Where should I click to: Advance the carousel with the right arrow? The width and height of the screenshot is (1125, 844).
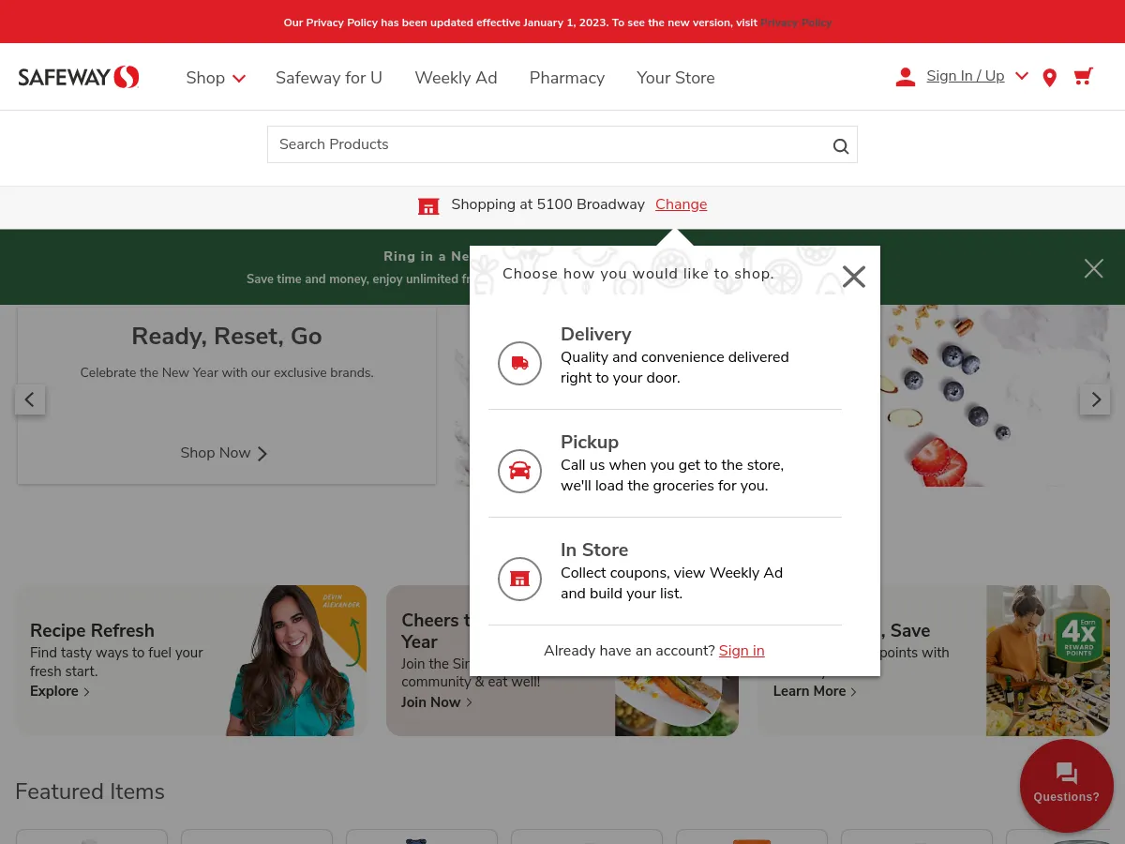(1095, 399)
